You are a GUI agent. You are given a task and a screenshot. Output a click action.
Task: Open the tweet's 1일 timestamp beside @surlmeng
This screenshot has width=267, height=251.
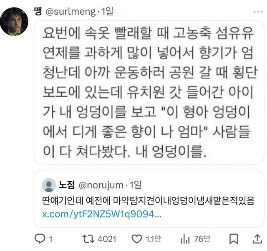[107, 12]
